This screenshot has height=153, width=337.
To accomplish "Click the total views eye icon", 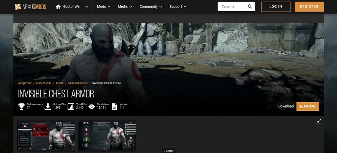I will tap(91, 107).
